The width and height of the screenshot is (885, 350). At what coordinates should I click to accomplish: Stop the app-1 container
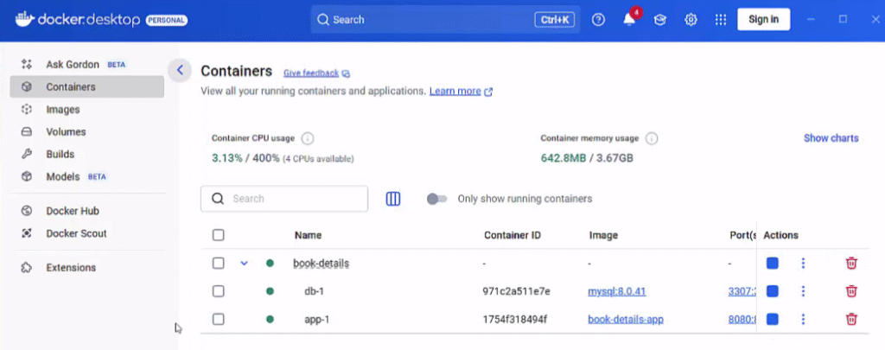(x=772, y=319)
